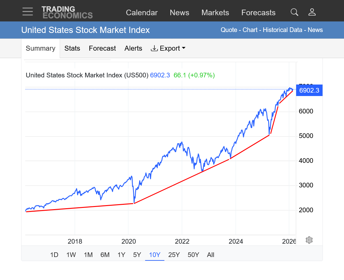344x280 pixels.
Task: Open the Forecast tab
Action: point(102,48)
